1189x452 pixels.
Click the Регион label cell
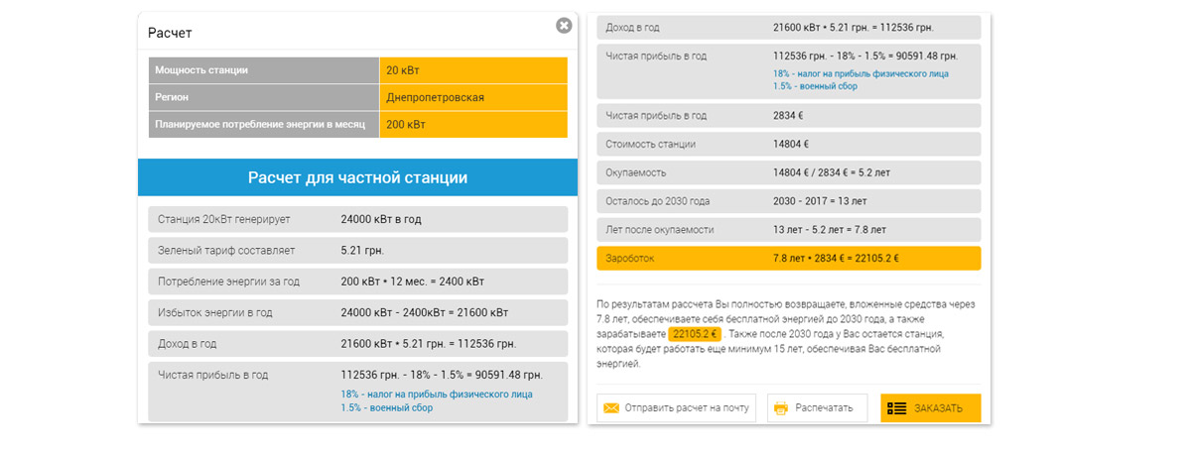(x=264, y=98)
